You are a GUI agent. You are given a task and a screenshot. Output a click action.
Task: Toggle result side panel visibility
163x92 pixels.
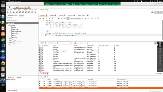(x=156, y=43)
